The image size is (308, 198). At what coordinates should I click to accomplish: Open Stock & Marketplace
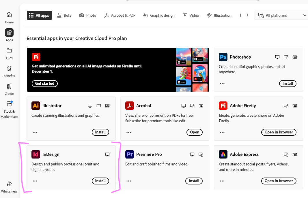[x=9, y=110]
